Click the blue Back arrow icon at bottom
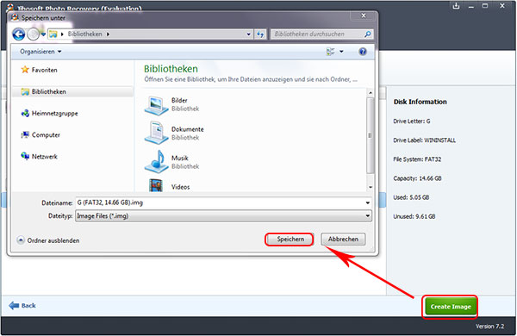 [x=14, y=306]
